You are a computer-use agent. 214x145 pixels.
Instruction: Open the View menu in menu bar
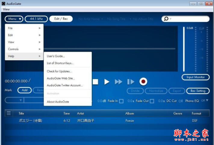tap(6, 9)
